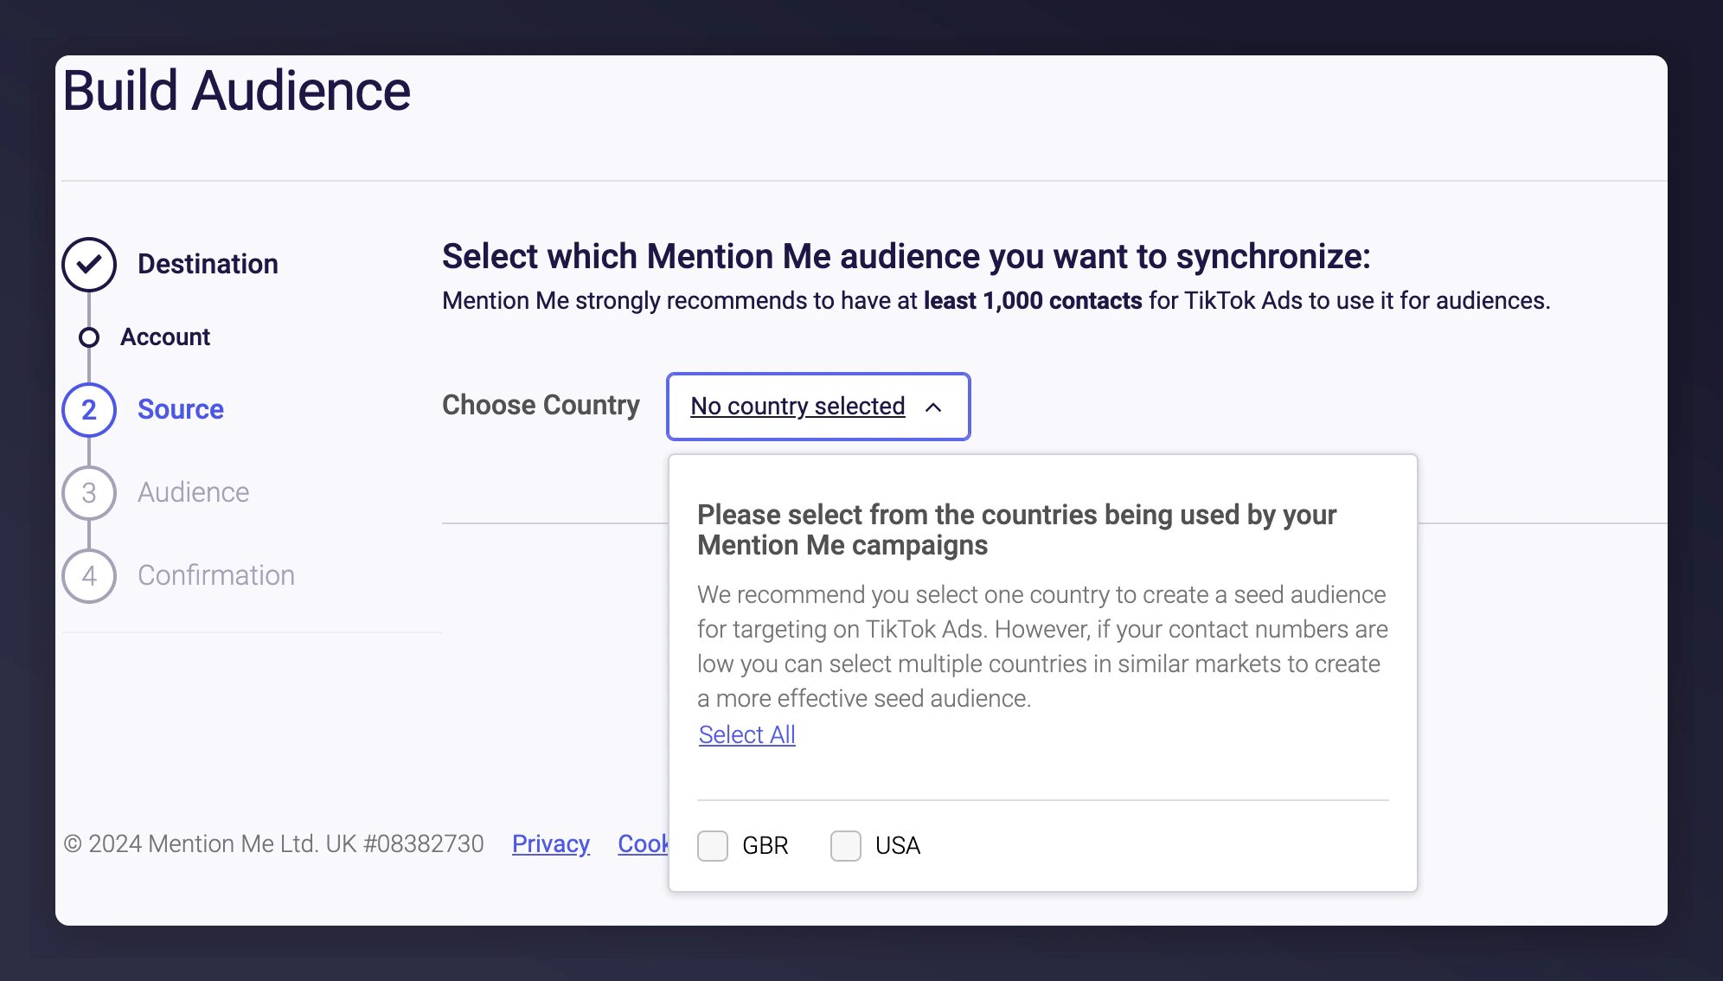Select the Confirmation step label
Screen dimensions: 1723x981
pyautogui.click(x=216, y=575)
